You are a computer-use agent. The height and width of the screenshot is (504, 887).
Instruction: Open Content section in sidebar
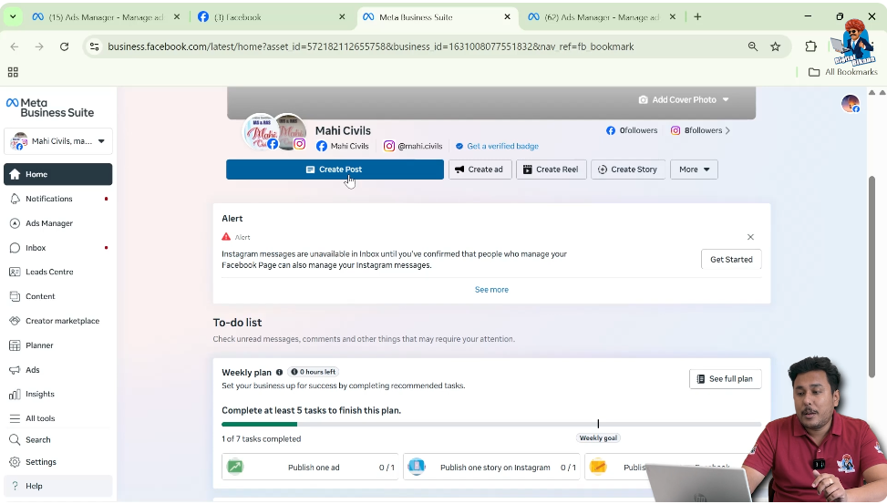[57, 296]
